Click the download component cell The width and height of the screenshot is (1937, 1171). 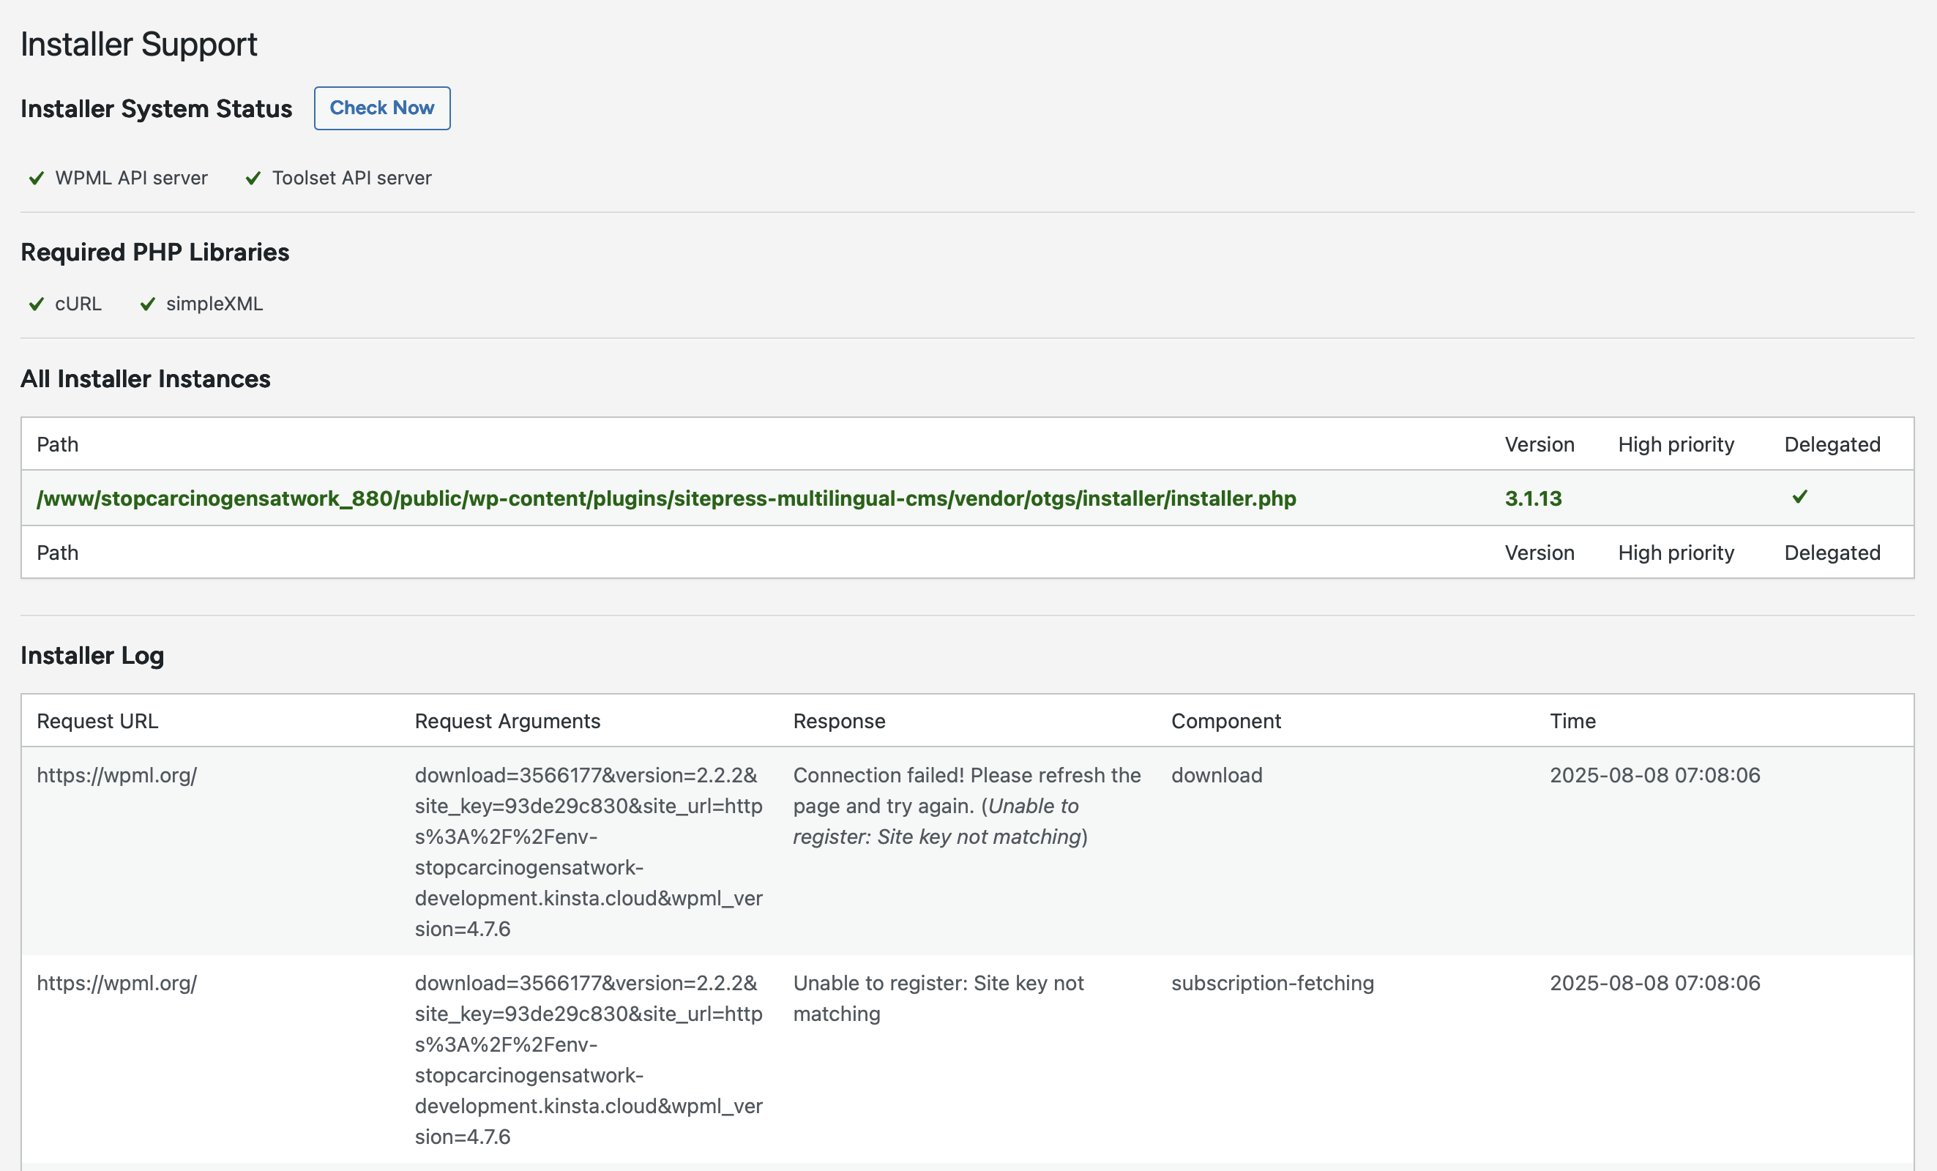[x=1216, y=775]
